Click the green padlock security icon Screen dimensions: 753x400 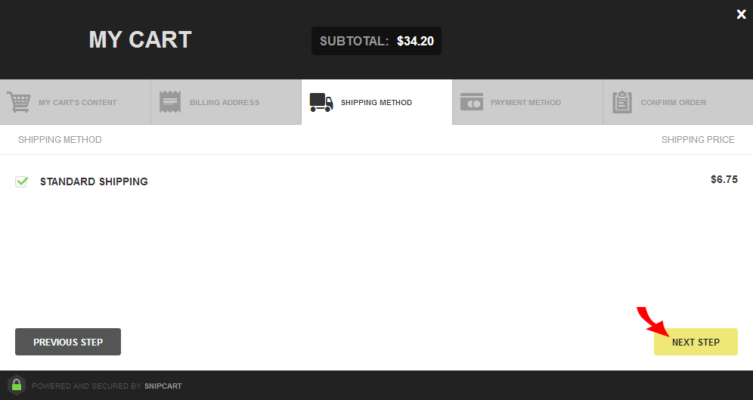click(17, 385)
